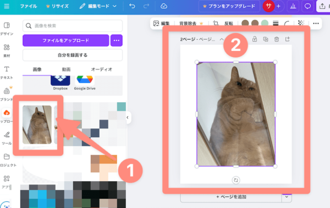Click + ページを追加 button
Screen dimensions: 330x208
(231, 197)
